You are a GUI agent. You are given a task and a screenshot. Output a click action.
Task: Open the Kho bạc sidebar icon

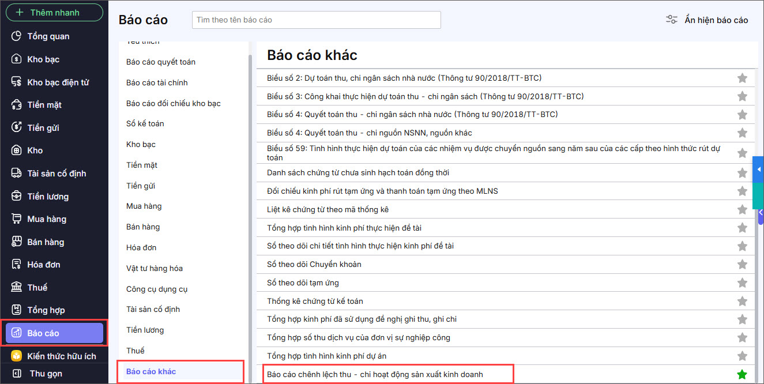pos(17,59)
